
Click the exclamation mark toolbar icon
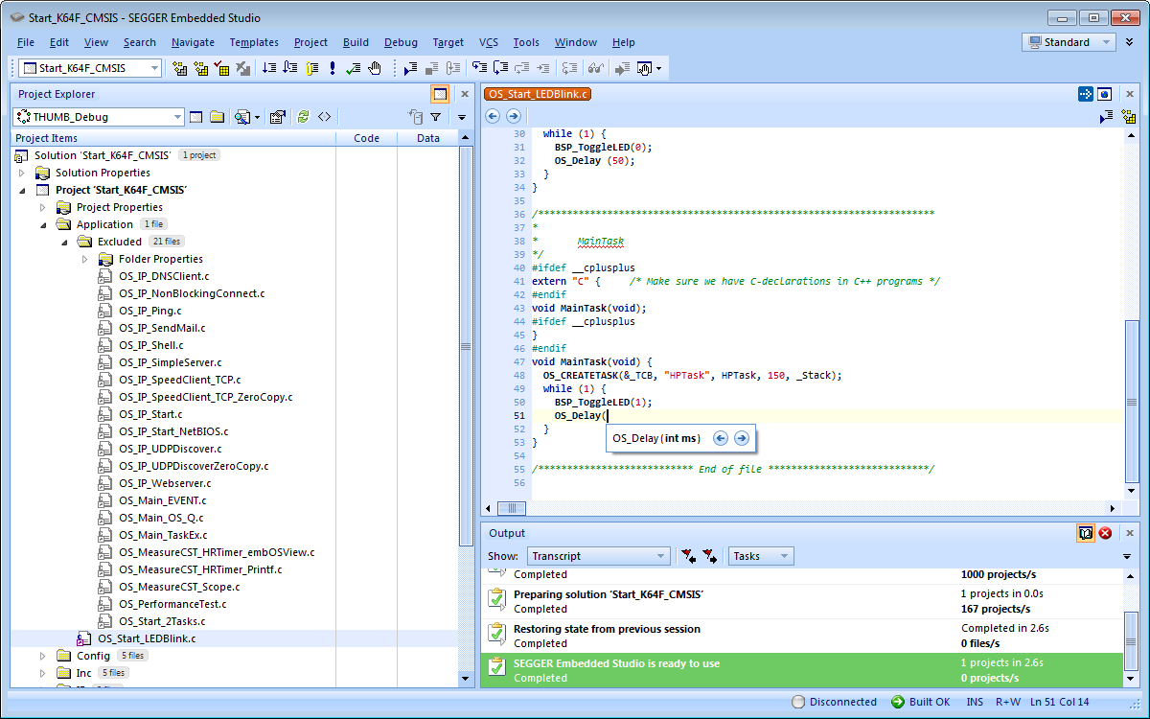(x=333, y=68)
